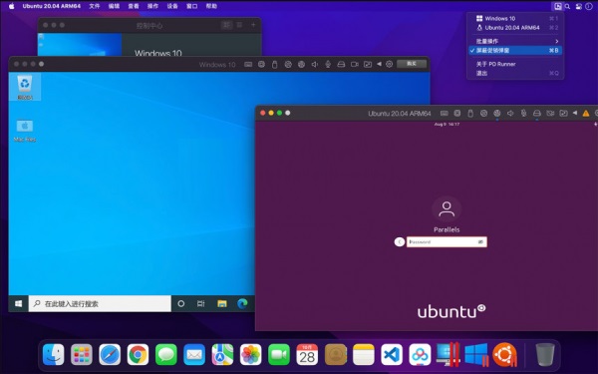Collapse toolbar arrow in Windows 10 window

(379, 64)
